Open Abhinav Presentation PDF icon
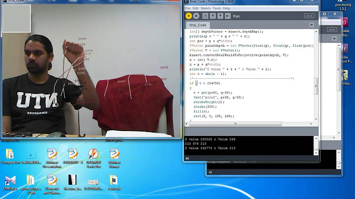Viewport: 355px width, 199px height. pos(52,158)
